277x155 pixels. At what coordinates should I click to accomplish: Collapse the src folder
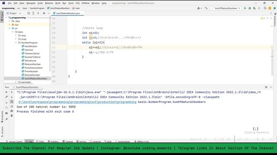[x=10, y=28]
